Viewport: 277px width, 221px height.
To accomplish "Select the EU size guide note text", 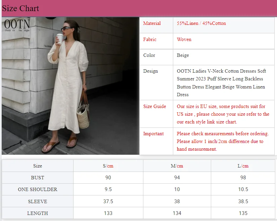I will pos(223,114).
